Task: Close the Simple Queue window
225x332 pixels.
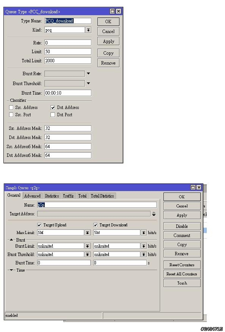Action: [x=199, y=187]
